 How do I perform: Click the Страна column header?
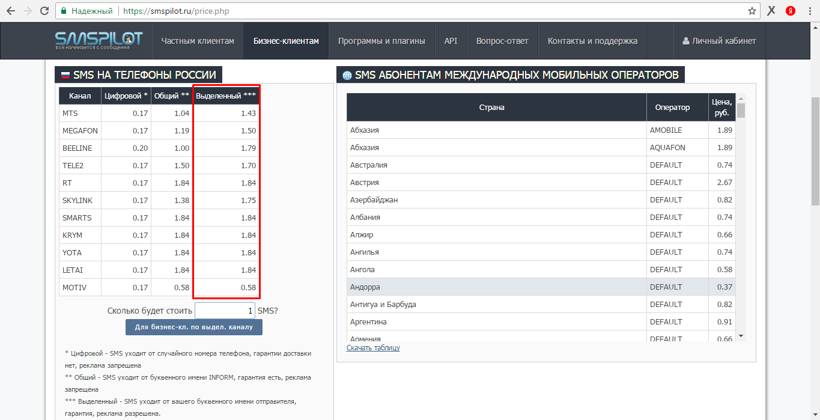[x=497, y=107]
